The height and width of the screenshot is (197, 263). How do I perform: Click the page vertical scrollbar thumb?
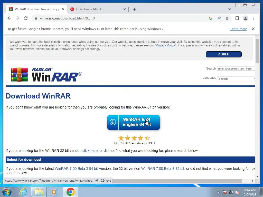point(257,51)
